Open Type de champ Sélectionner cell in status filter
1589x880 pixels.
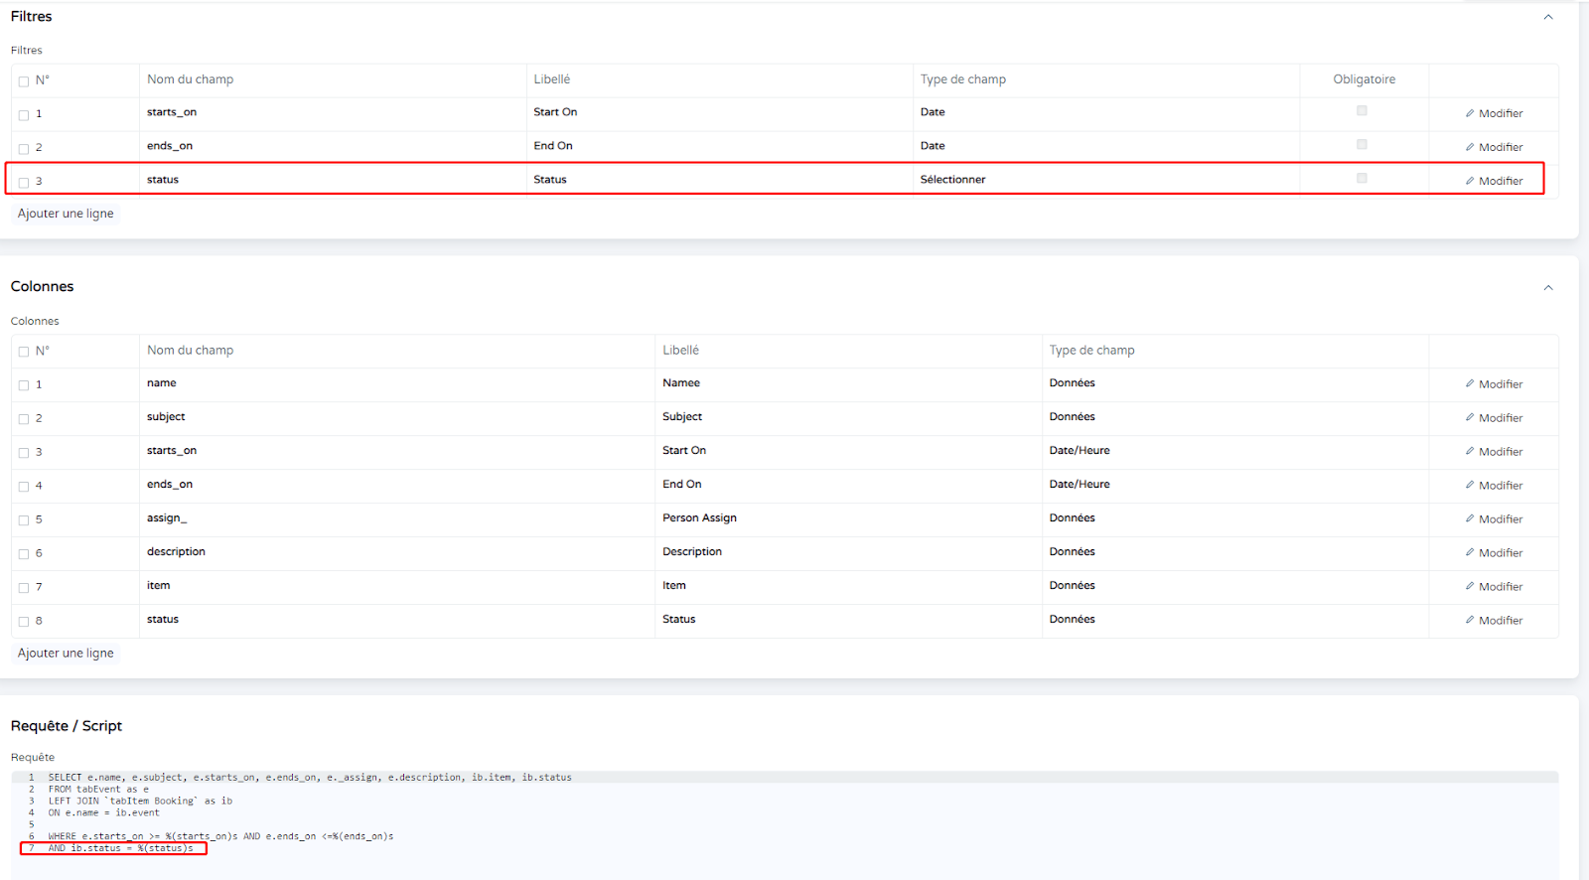(x=1104, y=180)
